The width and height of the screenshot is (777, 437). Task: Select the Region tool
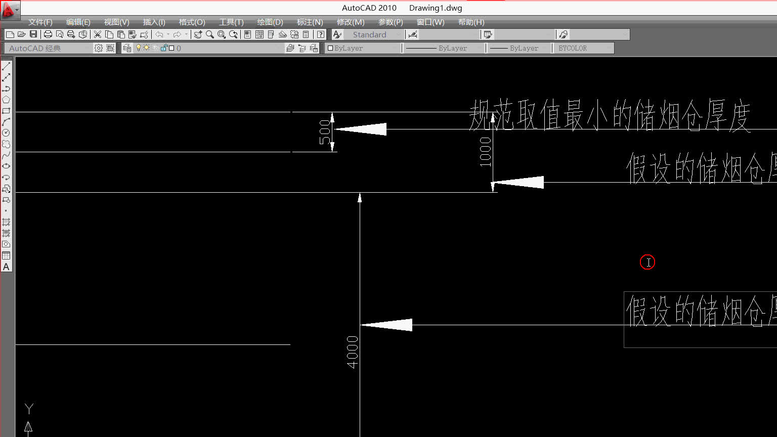coord(6,244)
